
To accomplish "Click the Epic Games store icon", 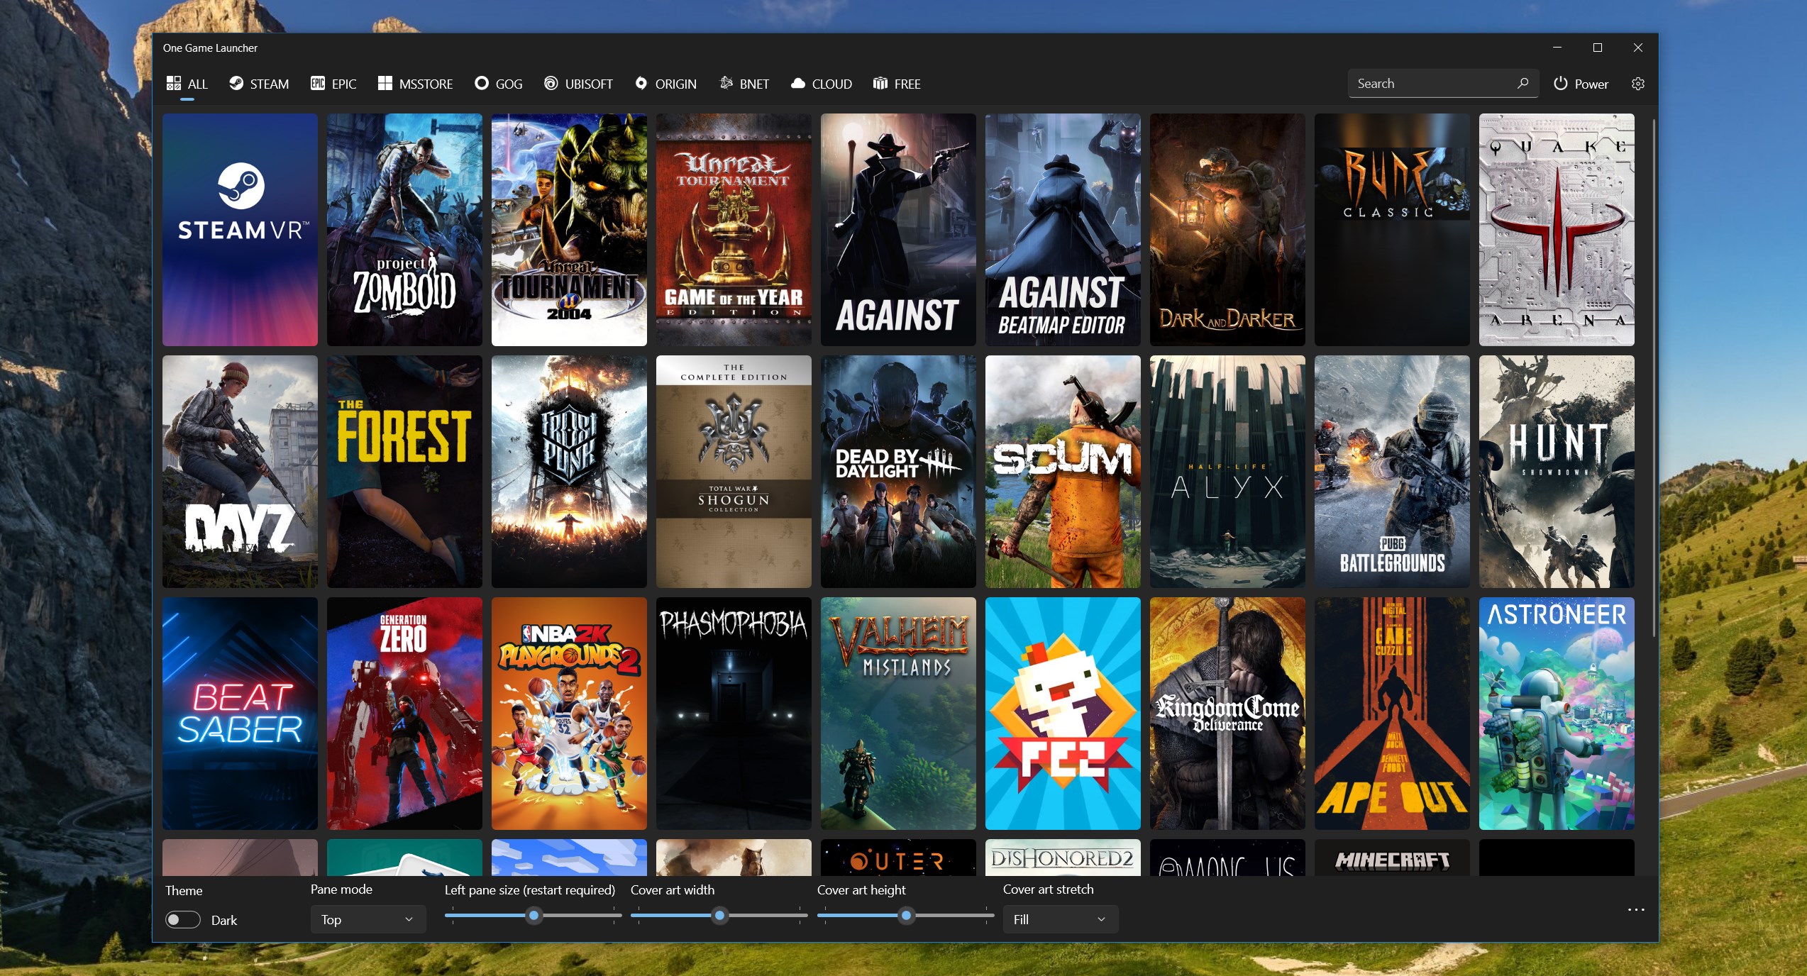I will point(317,84).
